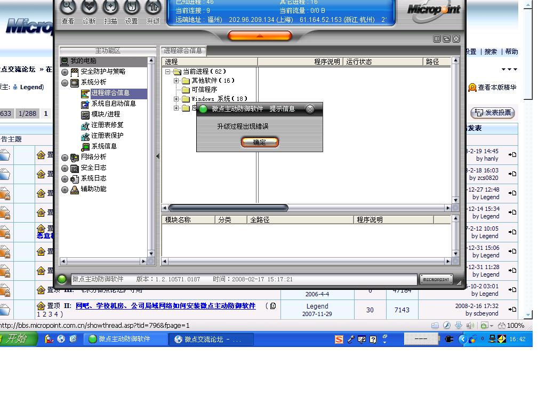Select 我的电脑 in the function tree

point(83,61)
